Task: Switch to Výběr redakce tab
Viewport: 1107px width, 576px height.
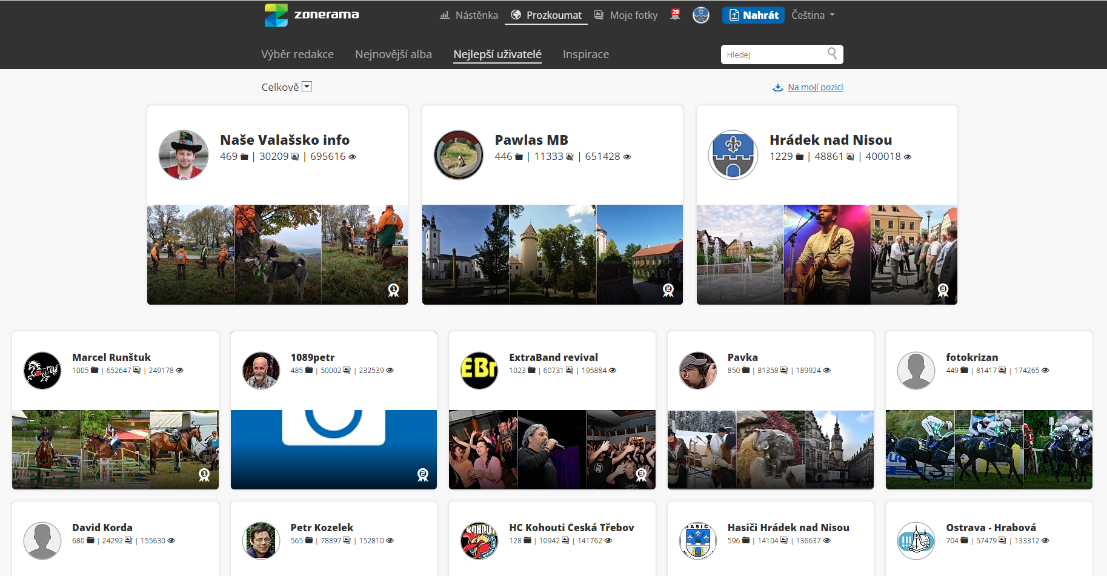Action: coord(298,54)
